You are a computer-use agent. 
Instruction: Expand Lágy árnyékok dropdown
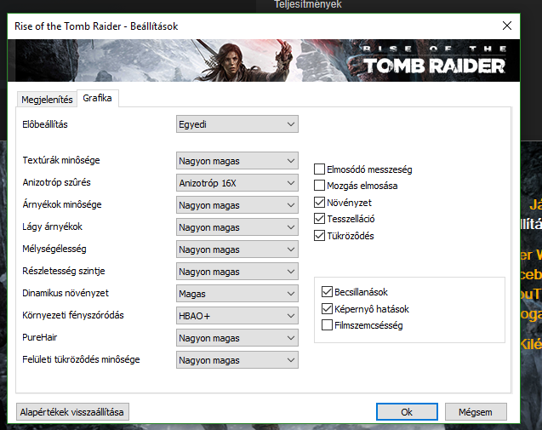tap(237, 227)
